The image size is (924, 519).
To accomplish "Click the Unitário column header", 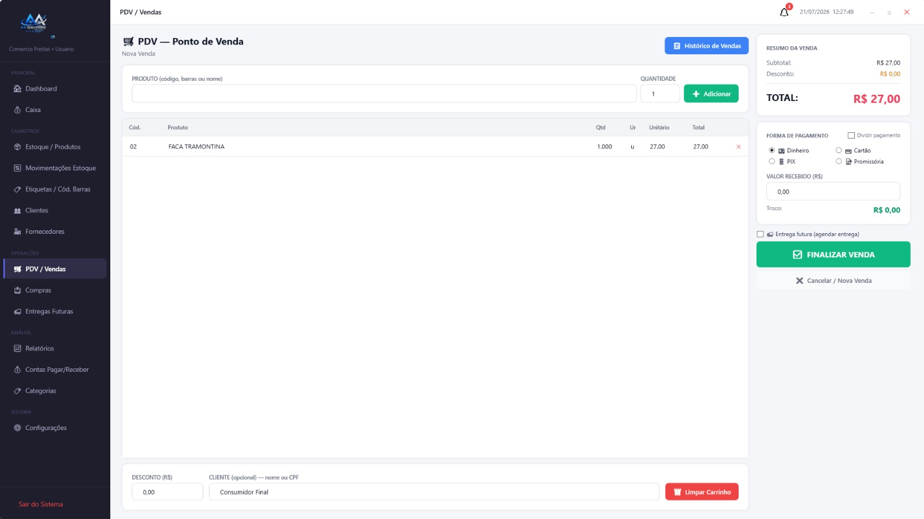I will coord(659,128).
